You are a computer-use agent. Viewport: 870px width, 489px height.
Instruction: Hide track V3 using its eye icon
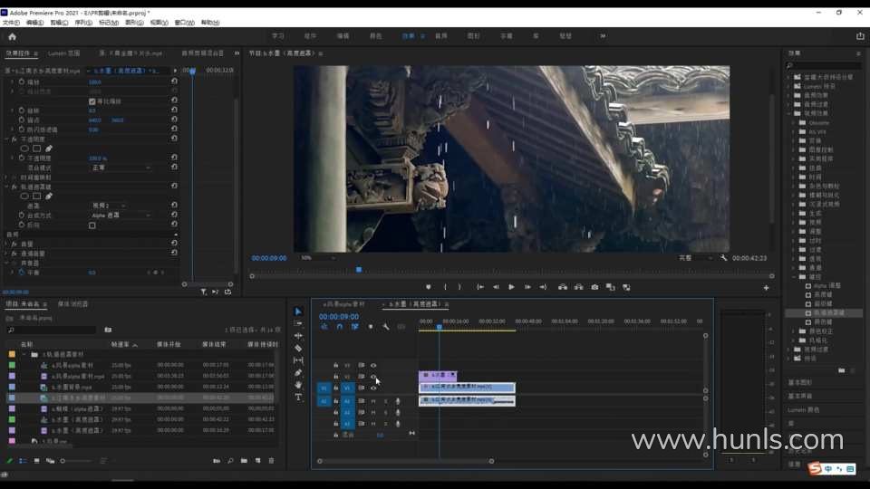tap(373, 365)
